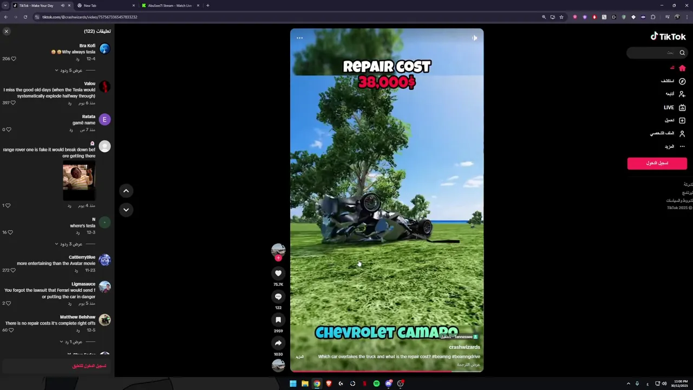Viewport: 693px width, 390px height.
Task: Go to next video with down arrow
Action: coord(126,210)
